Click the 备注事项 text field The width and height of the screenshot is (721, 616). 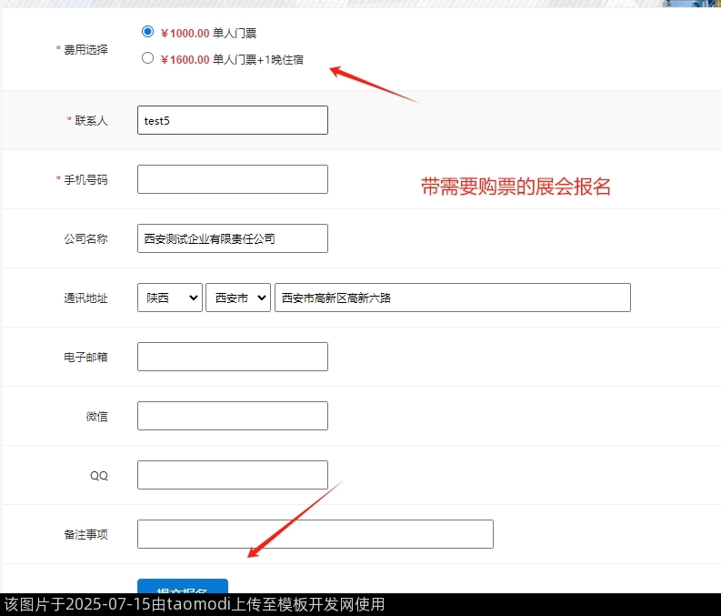tap(315, 534)
